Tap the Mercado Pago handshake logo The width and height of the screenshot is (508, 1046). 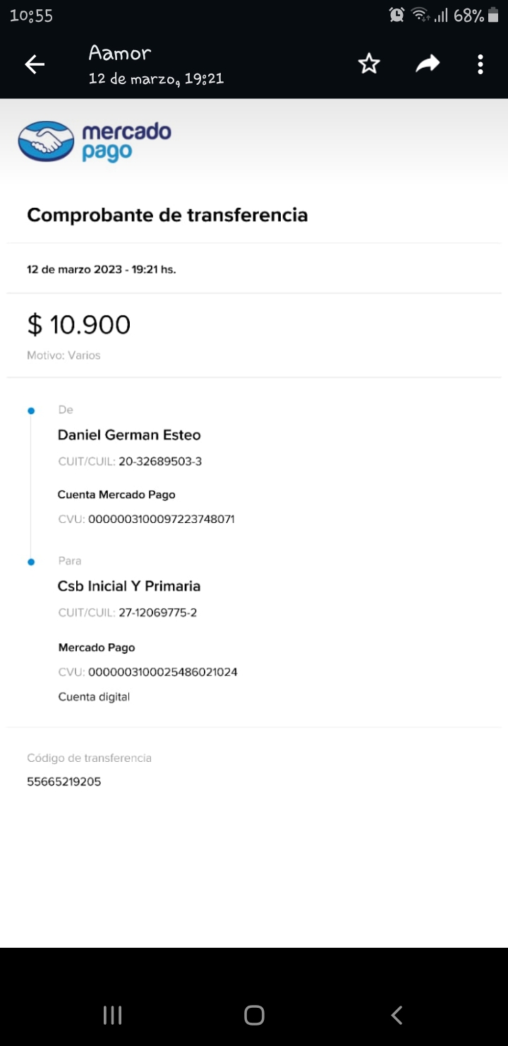[x=46, y=141]
